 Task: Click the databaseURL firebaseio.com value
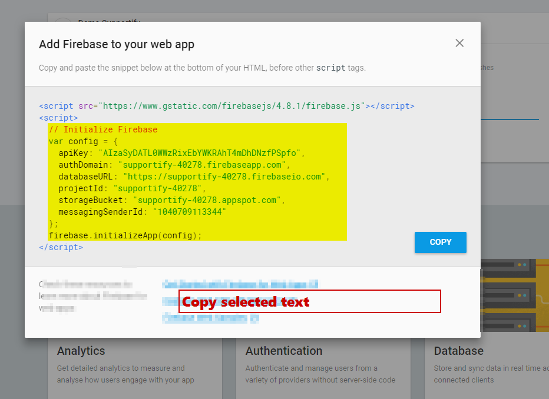point(224,177)
